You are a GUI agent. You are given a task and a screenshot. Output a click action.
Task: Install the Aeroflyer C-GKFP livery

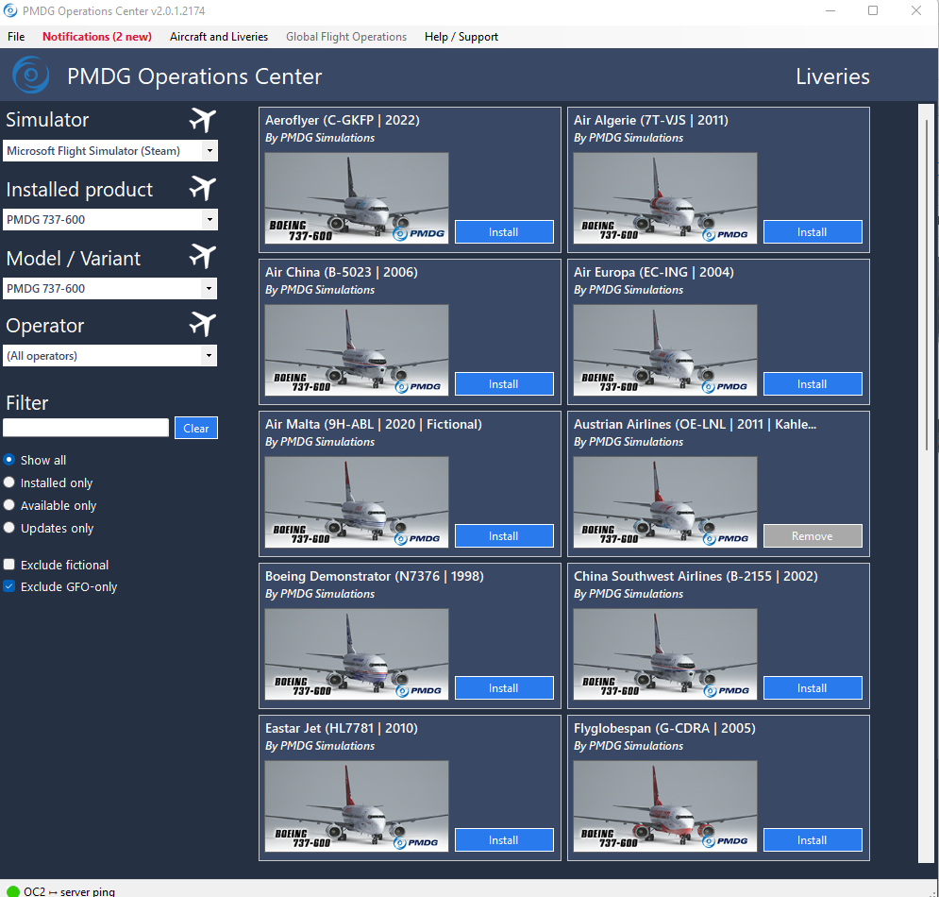click(504, 232)
